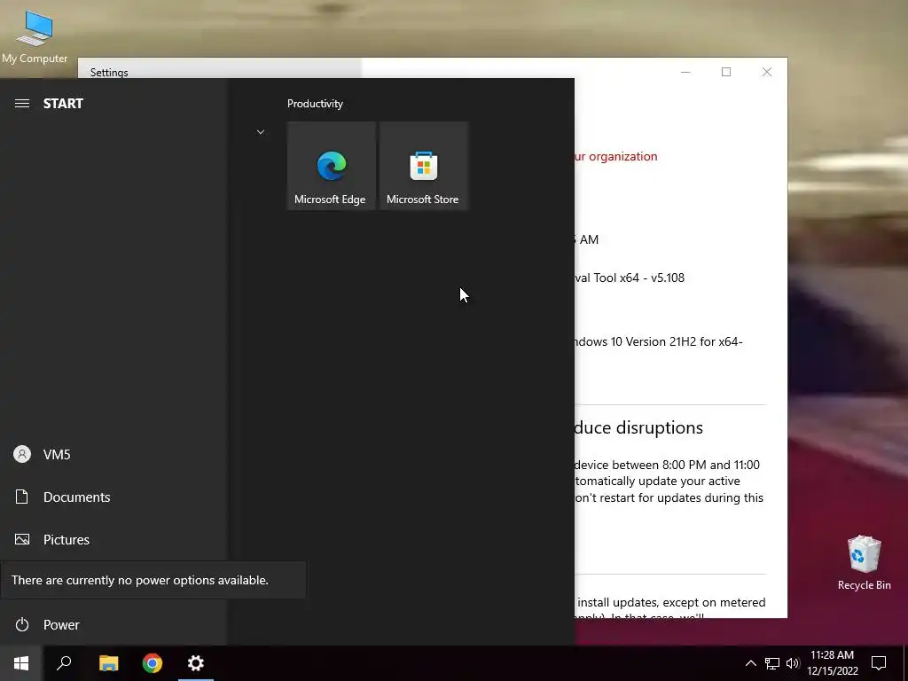Launch Google Chrome from taskbar
Screen dimensions: 908x681
click(153, 663)
